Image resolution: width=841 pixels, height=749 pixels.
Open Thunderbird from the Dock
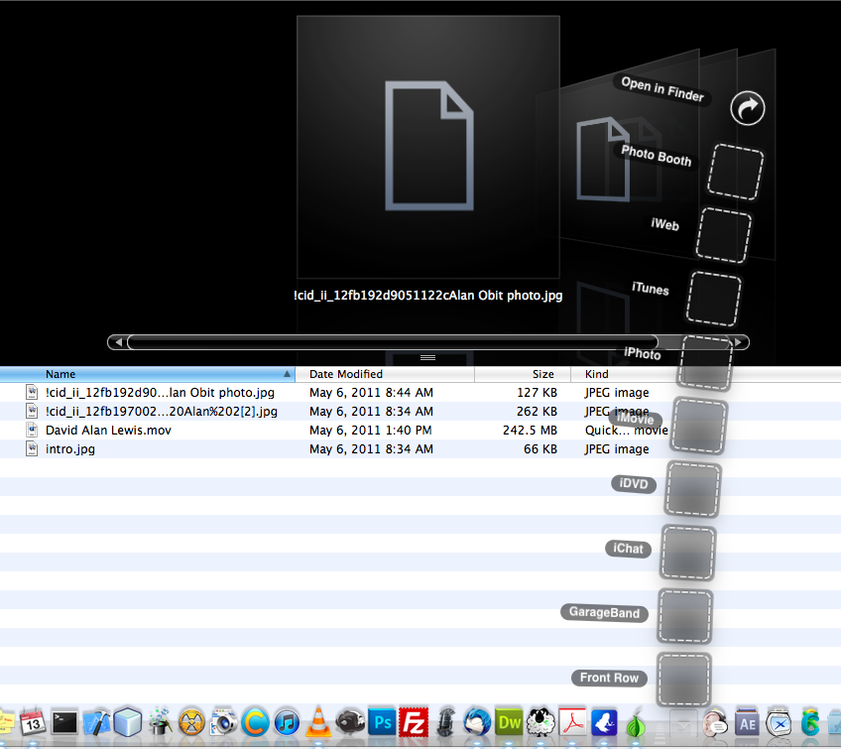click(x=477, y=722)
